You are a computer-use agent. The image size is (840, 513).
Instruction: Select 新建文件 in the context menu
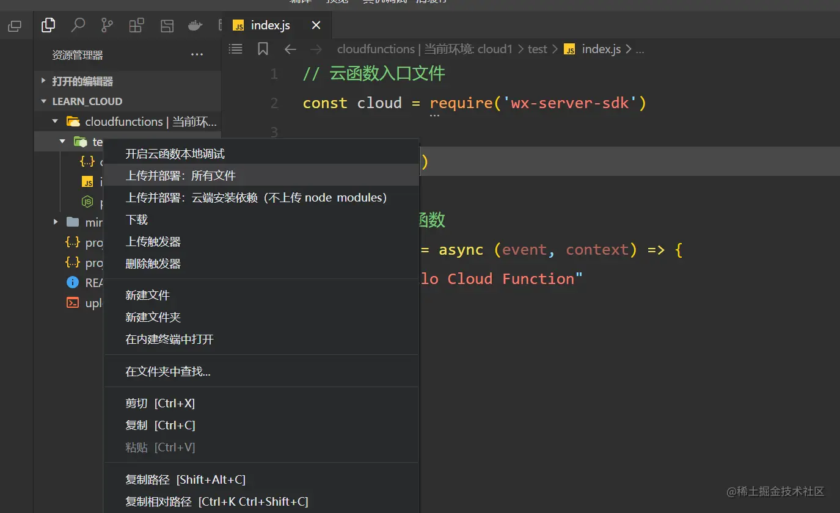pos(261,296)
